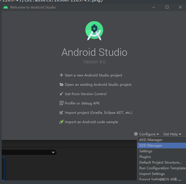Select Import project (Gradle, Eclipse ADT, etc.)

tap(99, 113)
